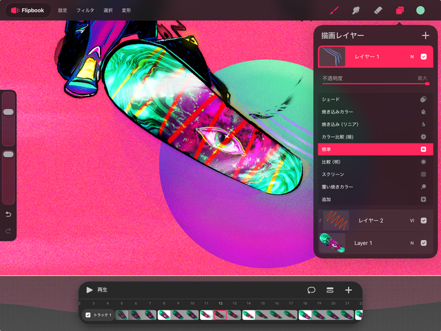Image resolution: width=441 pixels, height=331 pixels.
Task: Click the 描画レイヤー panel title
Action: click(x=342, y=35)
